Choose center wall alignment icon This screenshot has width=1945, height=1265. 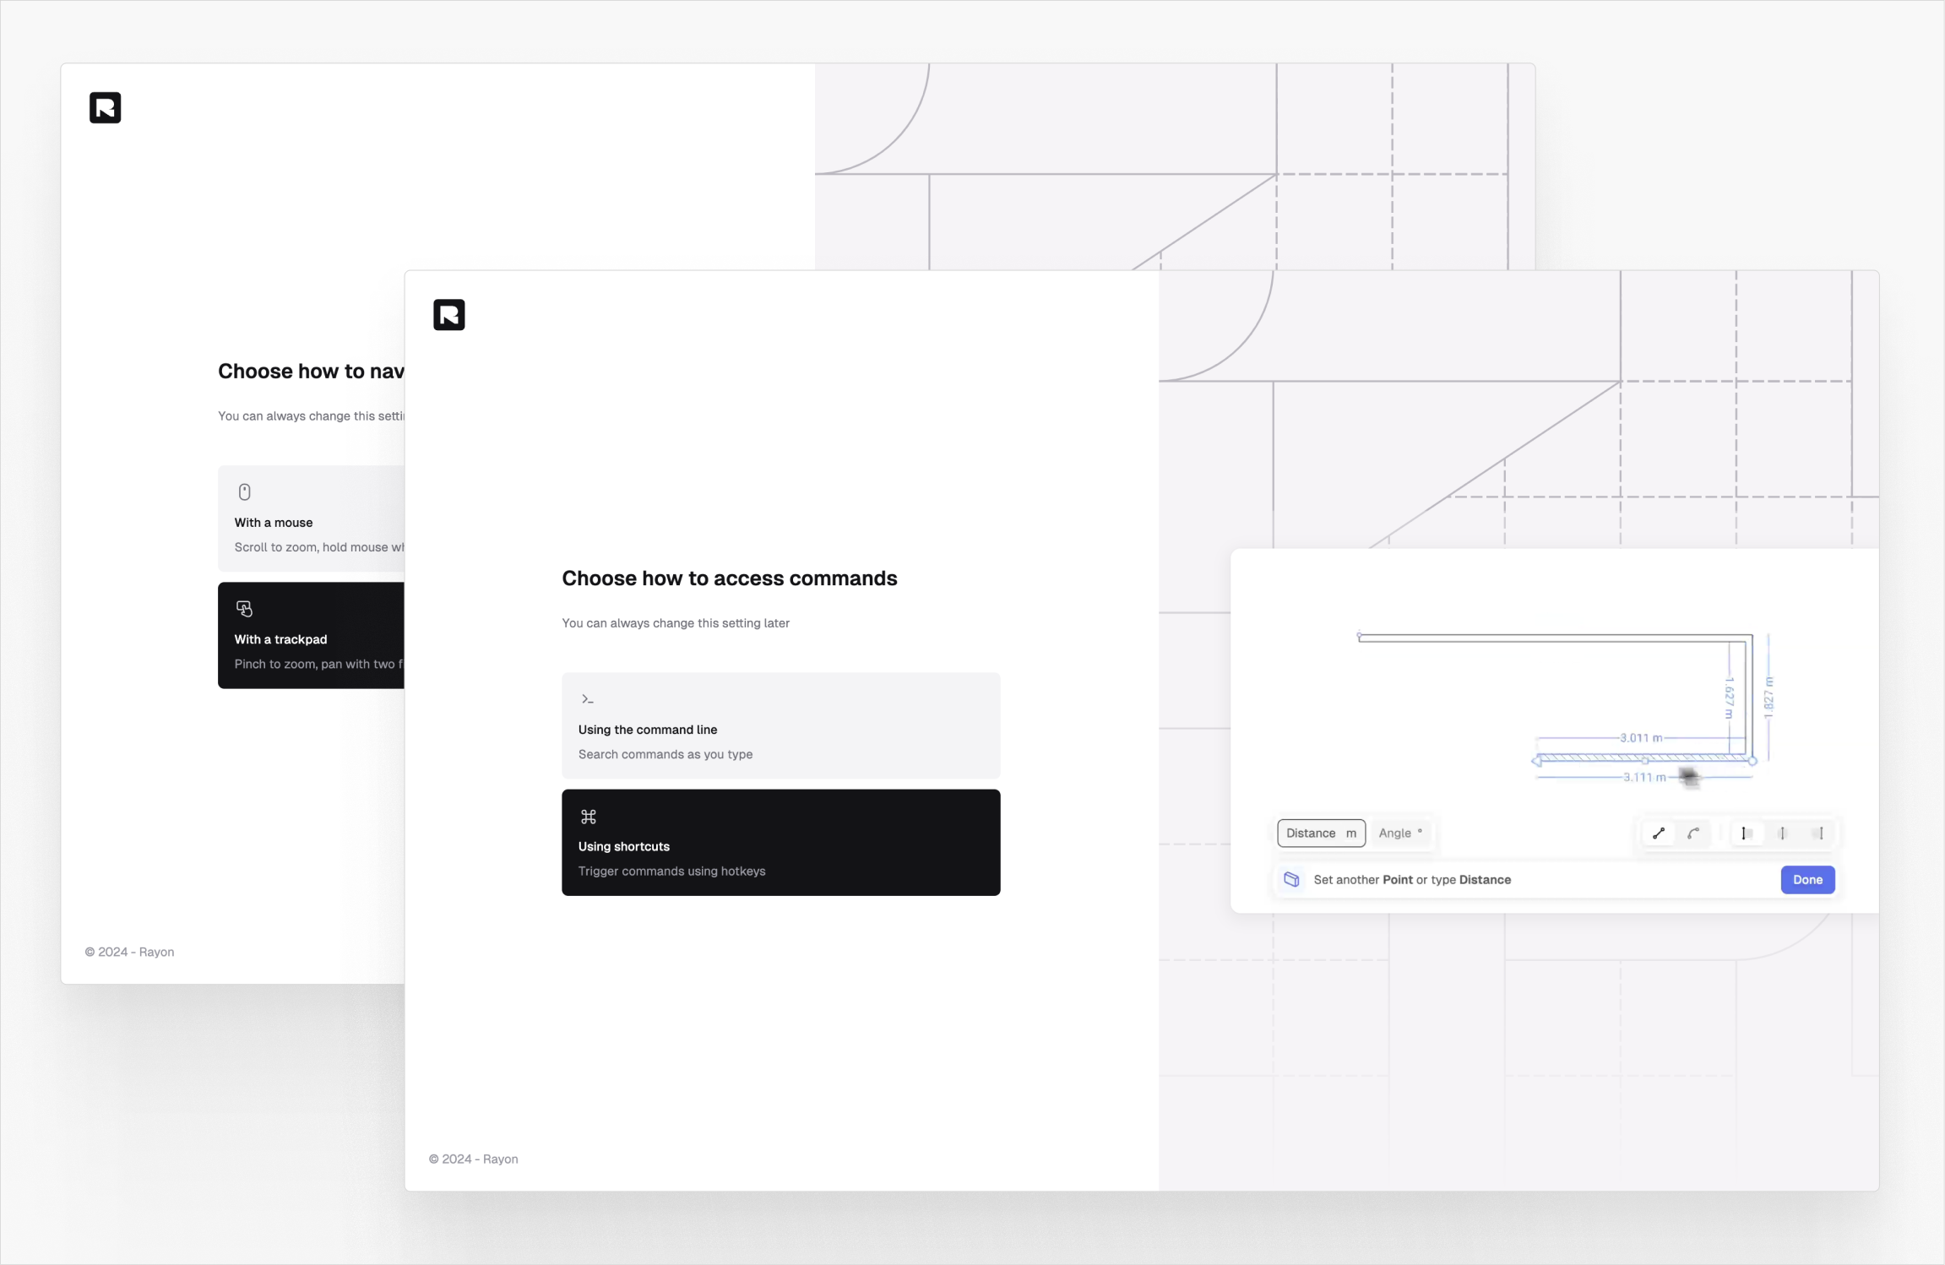pos(1782,833)
